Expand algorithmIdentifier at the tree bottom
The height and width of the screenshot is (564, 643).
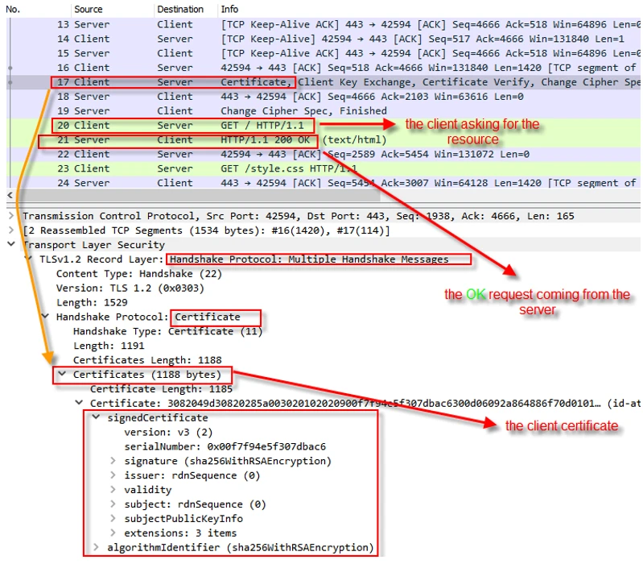click(96, 548)
